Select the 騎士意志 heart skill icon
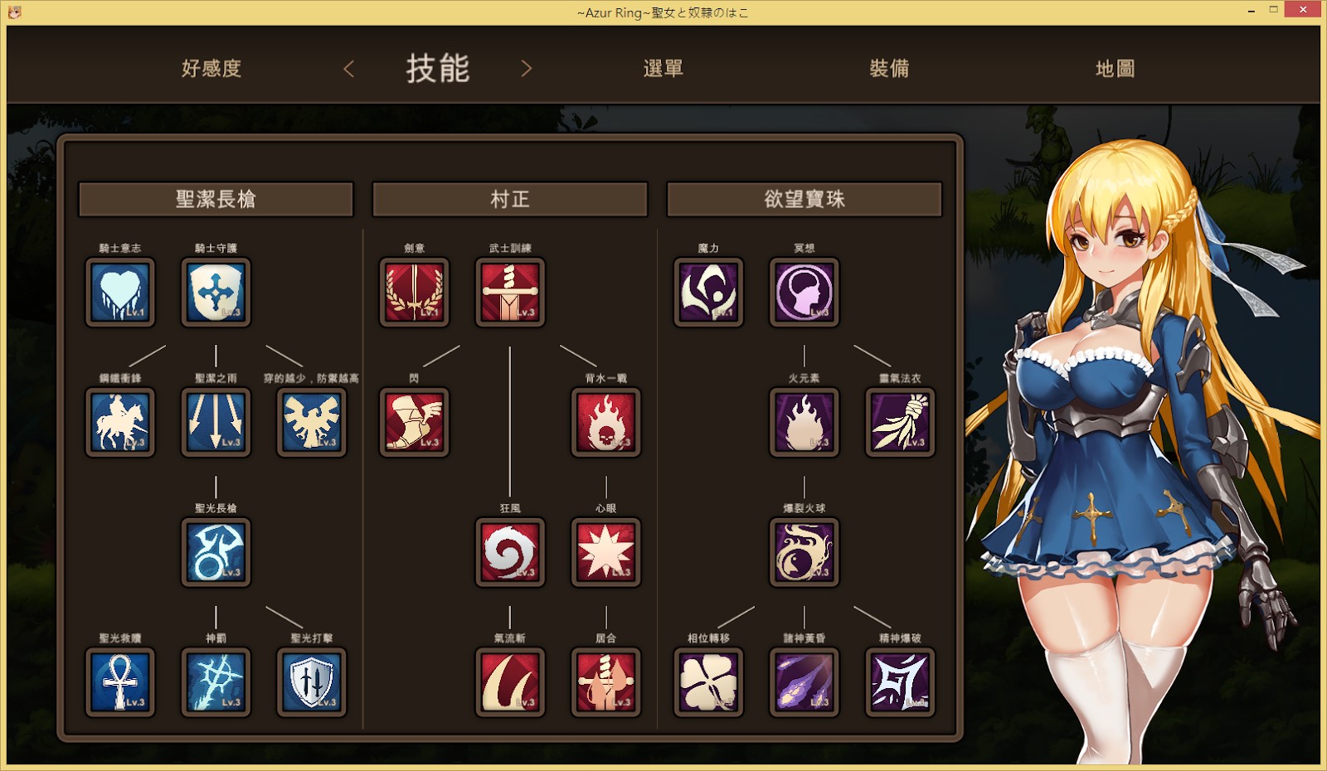1327x771 pixels. click(x=120, y=292)
